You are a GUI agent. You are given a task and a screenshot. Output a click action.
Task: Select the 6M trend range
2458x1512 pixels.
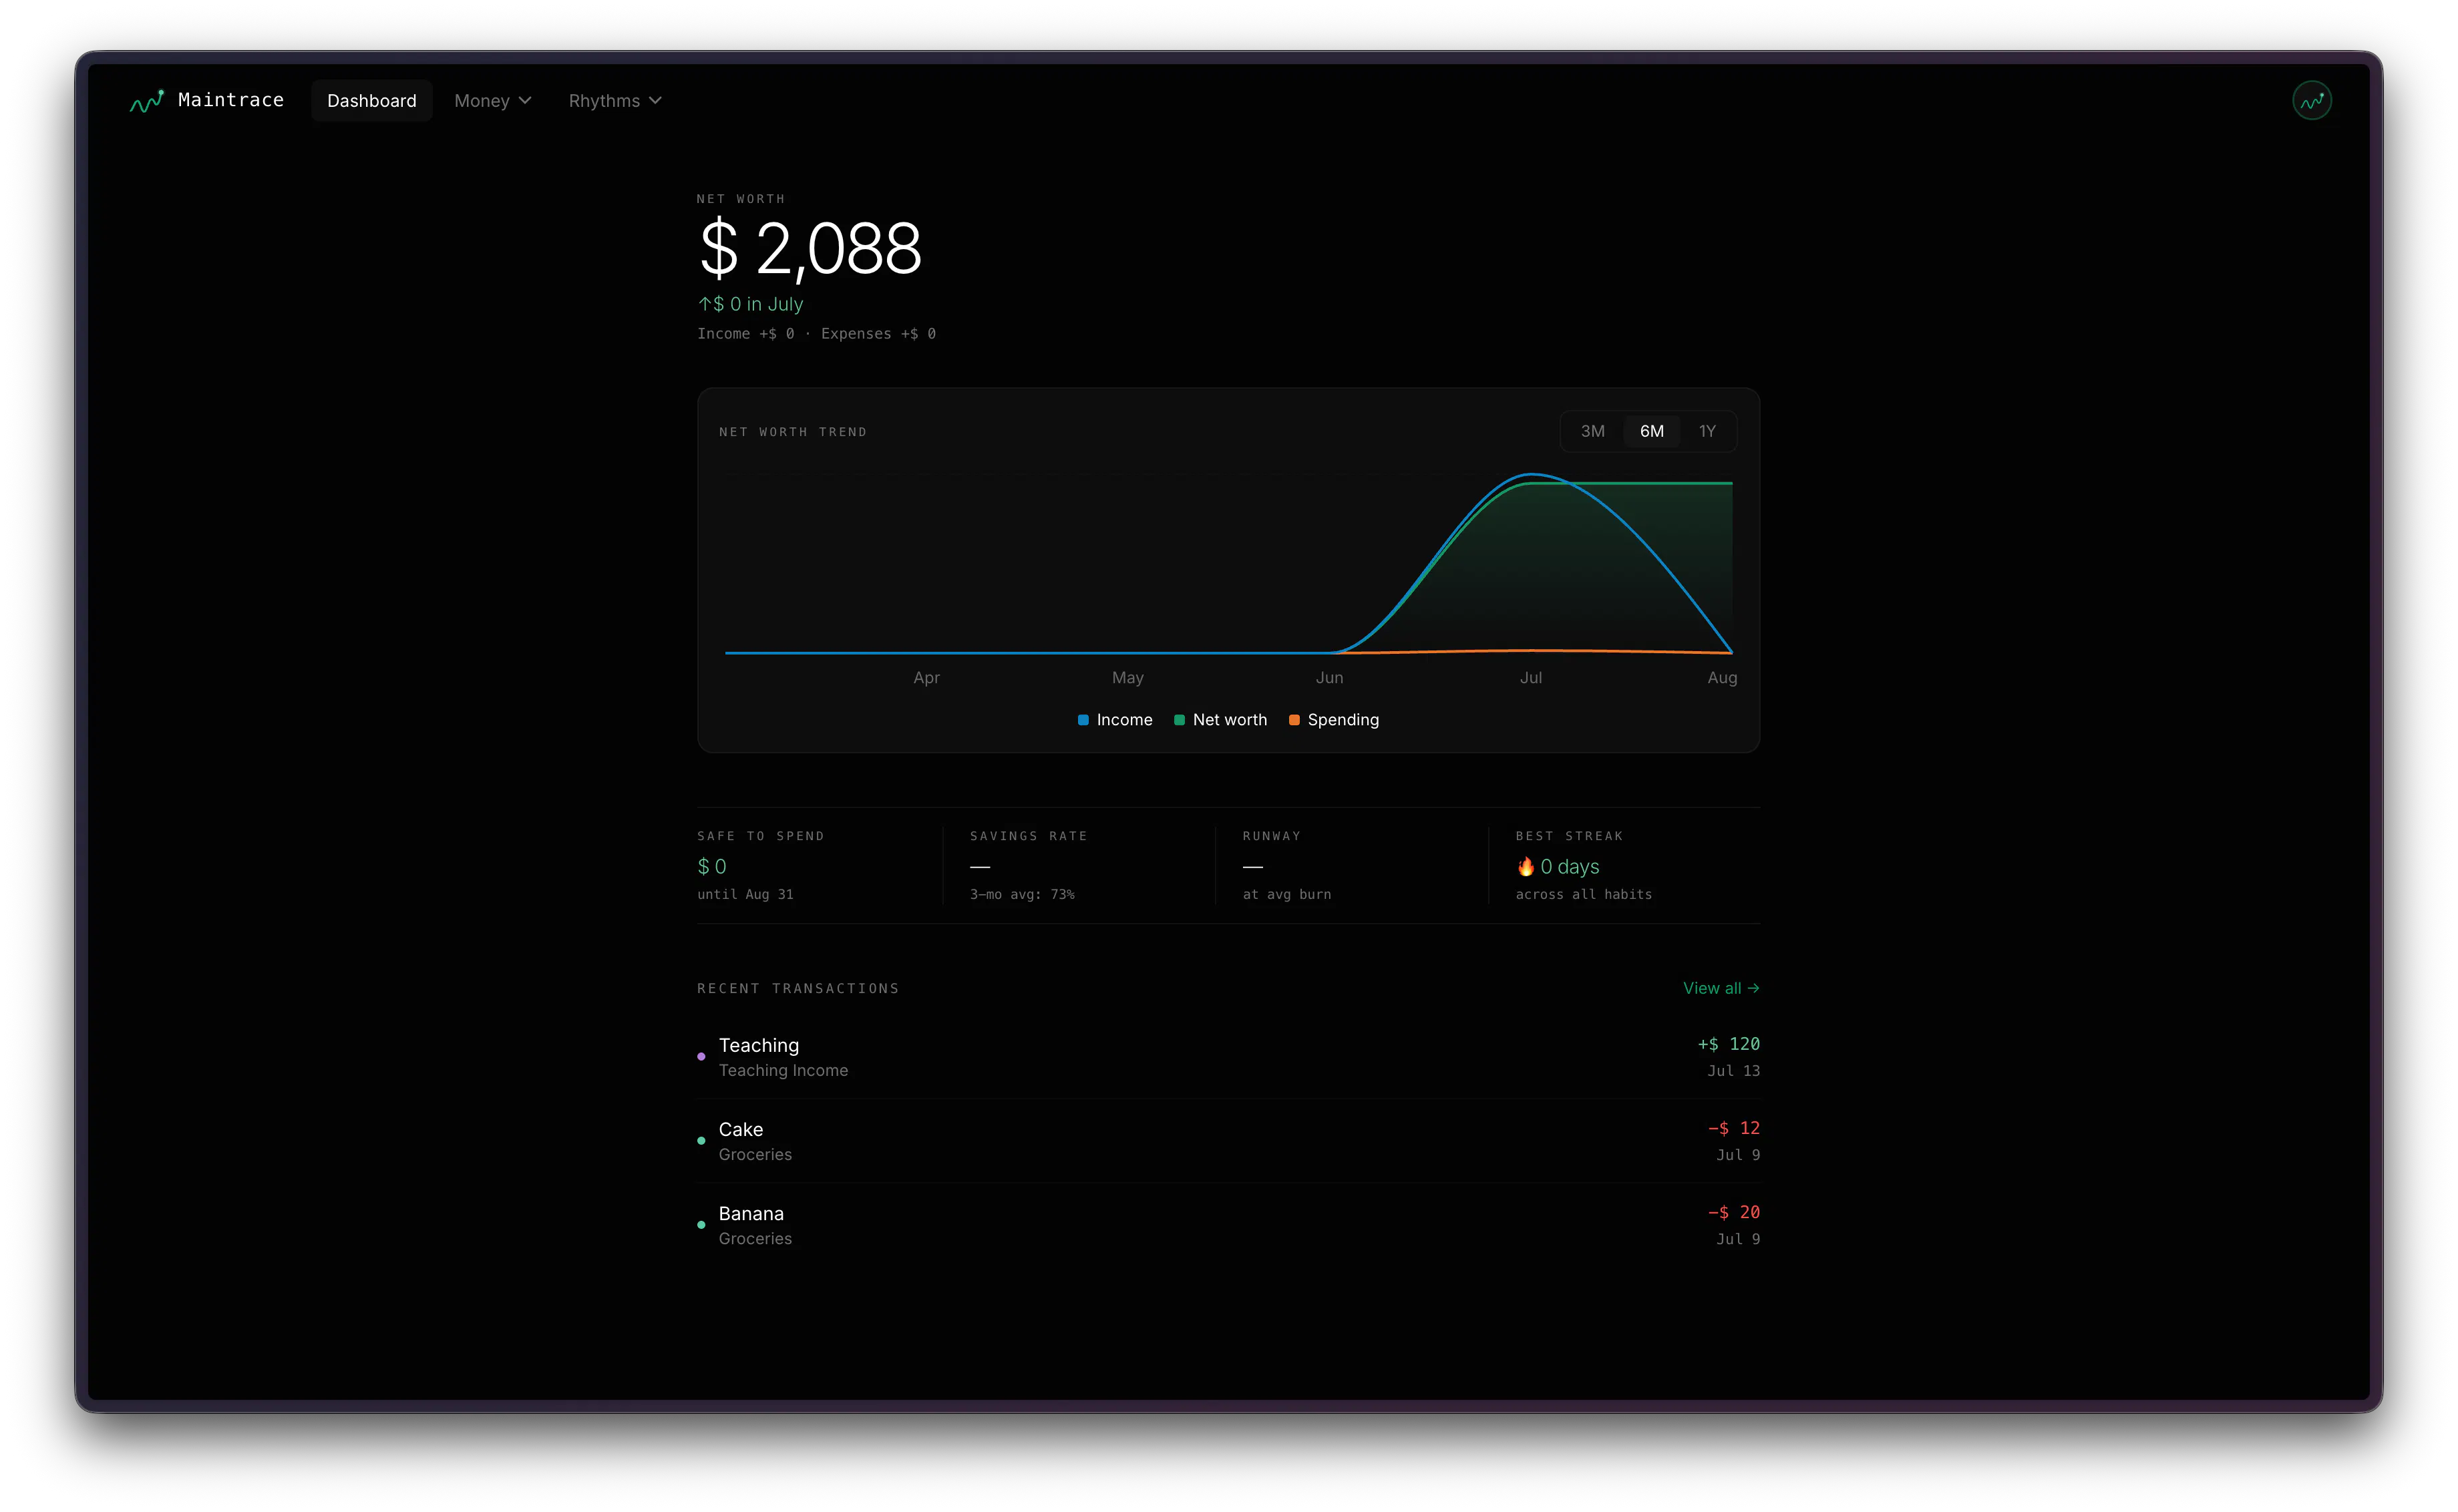(1651, 431)
